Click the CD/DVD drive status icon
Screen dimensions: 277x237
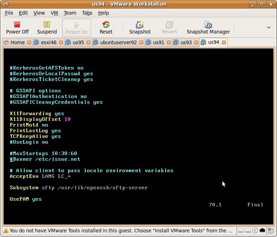[255, 231]
